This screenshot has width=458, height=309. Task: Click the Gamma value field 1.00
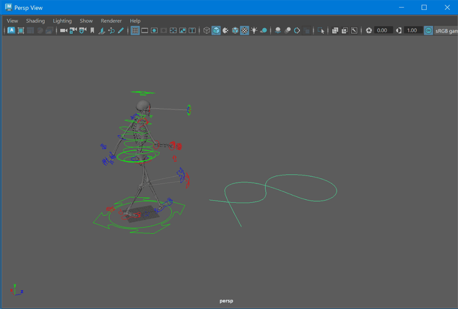pyautogui.click(x=413, y=30)
